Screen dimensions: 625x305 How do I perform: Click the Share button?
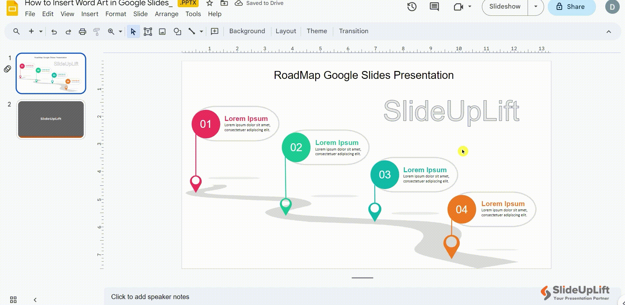point(571,6)
